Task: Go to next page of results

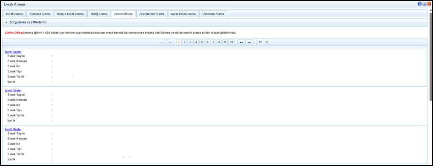Action: click(241, 42)
